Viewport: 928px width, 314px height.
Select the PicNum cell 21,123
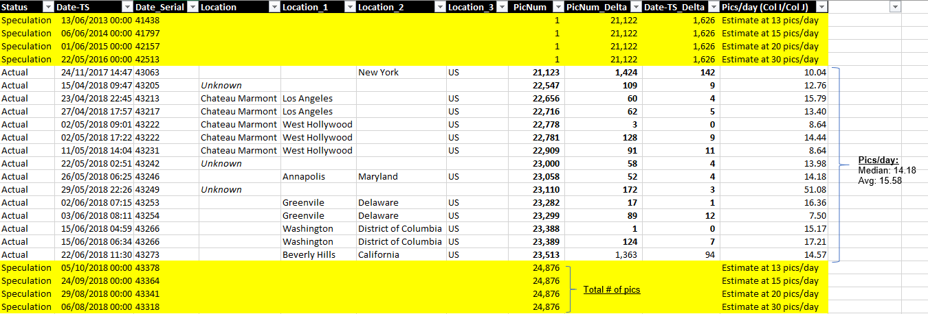(x=535, y=72)
